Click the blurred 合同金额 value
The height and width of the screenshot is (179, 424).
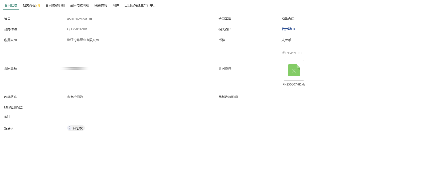(75, 68)
